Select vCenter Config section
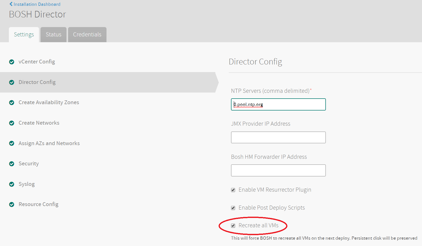The image size is (422, 246). (37, 62)
